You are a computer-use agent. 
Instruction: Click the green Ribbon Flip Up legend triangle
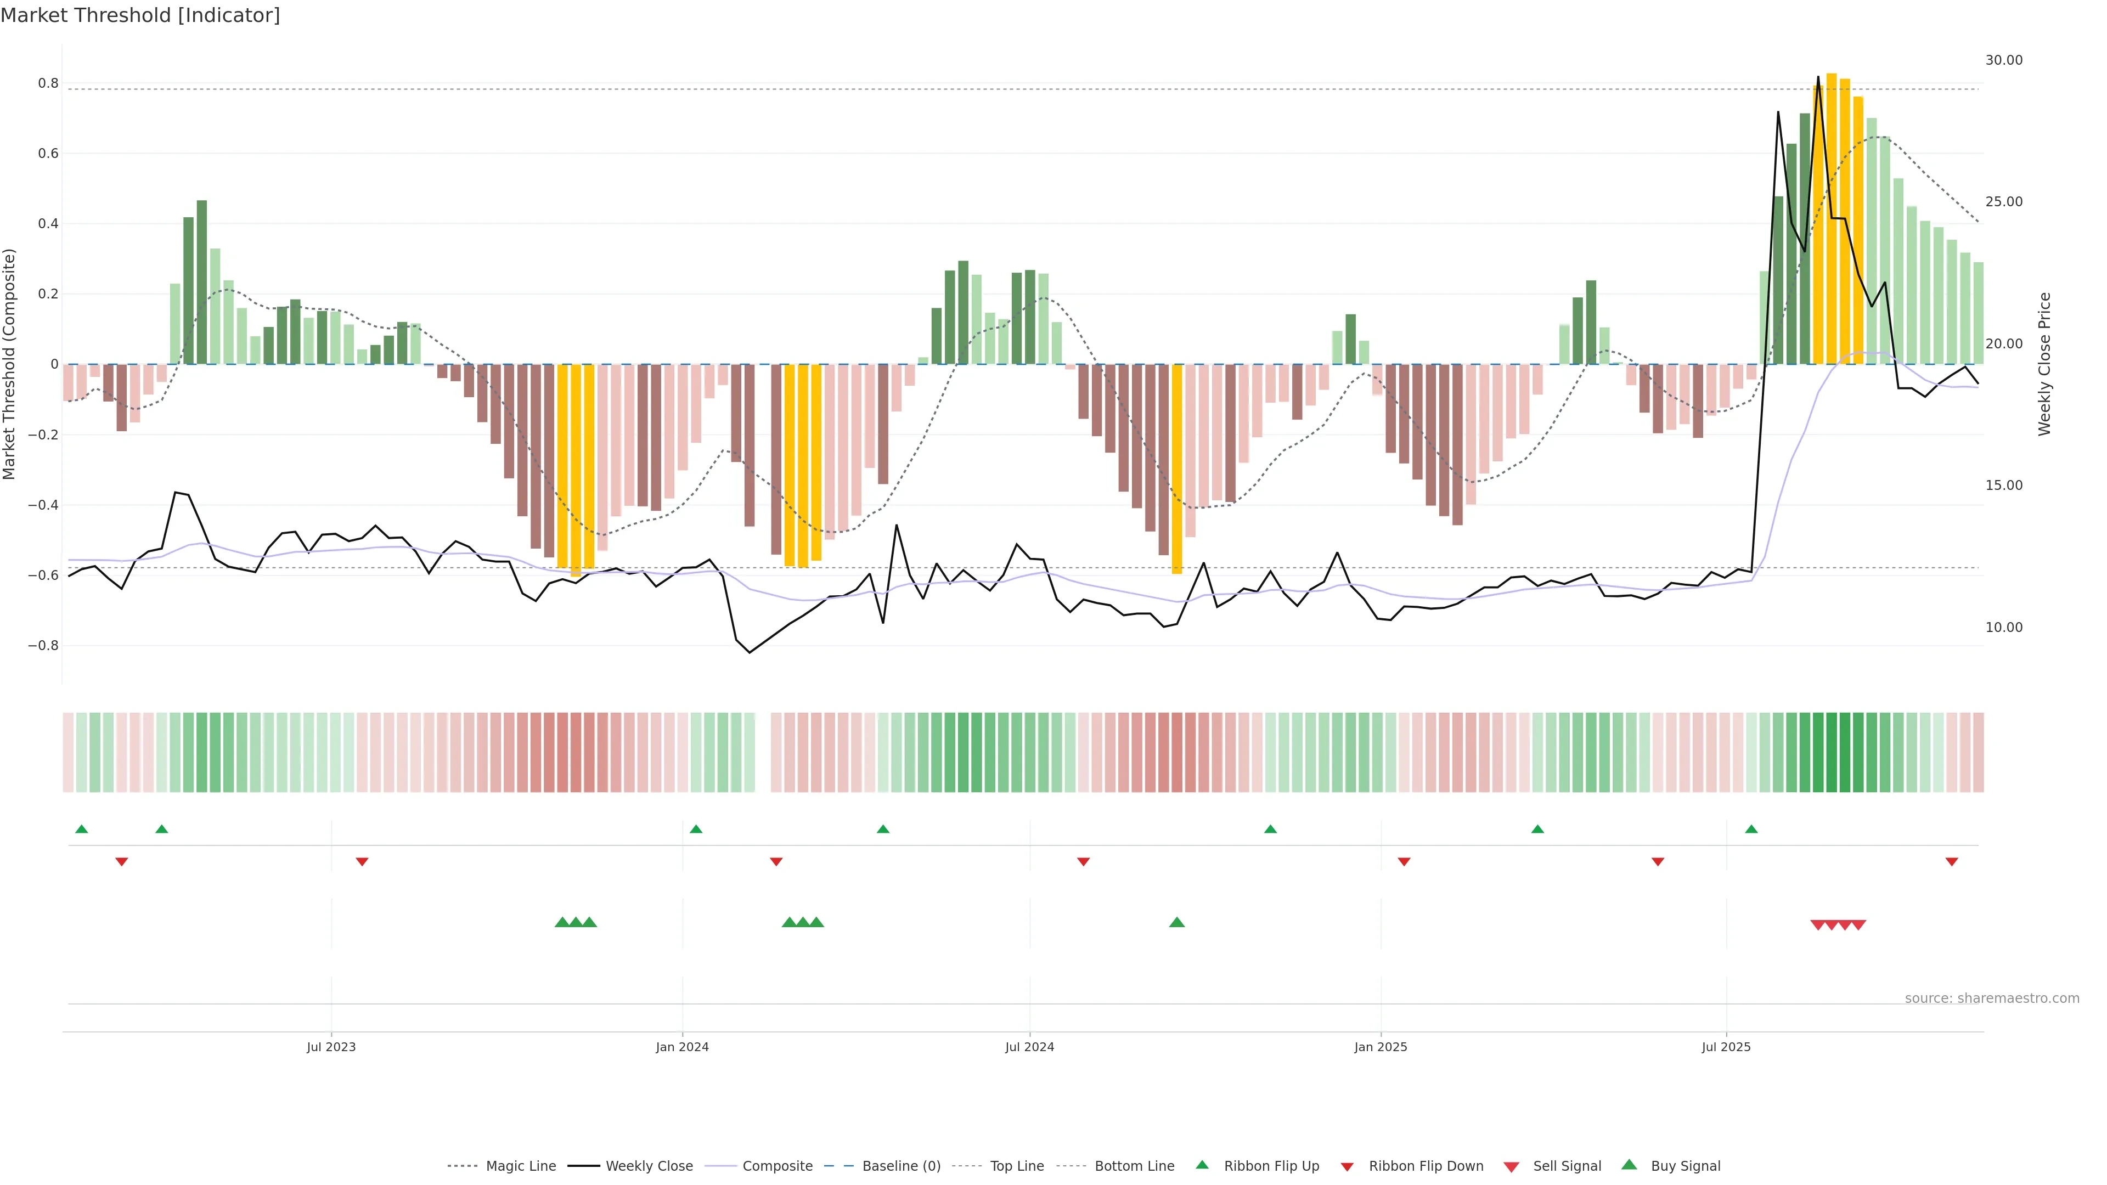(x=1202, y=1165)
